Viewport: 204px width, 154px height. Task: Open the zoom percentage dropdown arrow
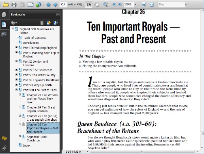tap(135, 5)
